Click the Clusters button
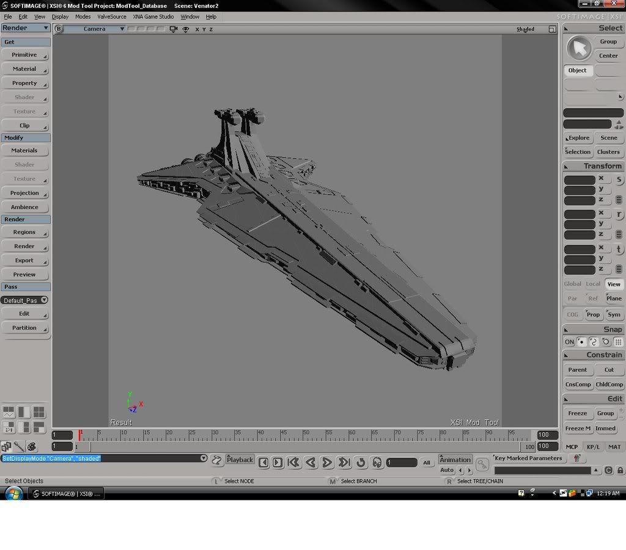This screenshot has width=626, height=550. 608,152
